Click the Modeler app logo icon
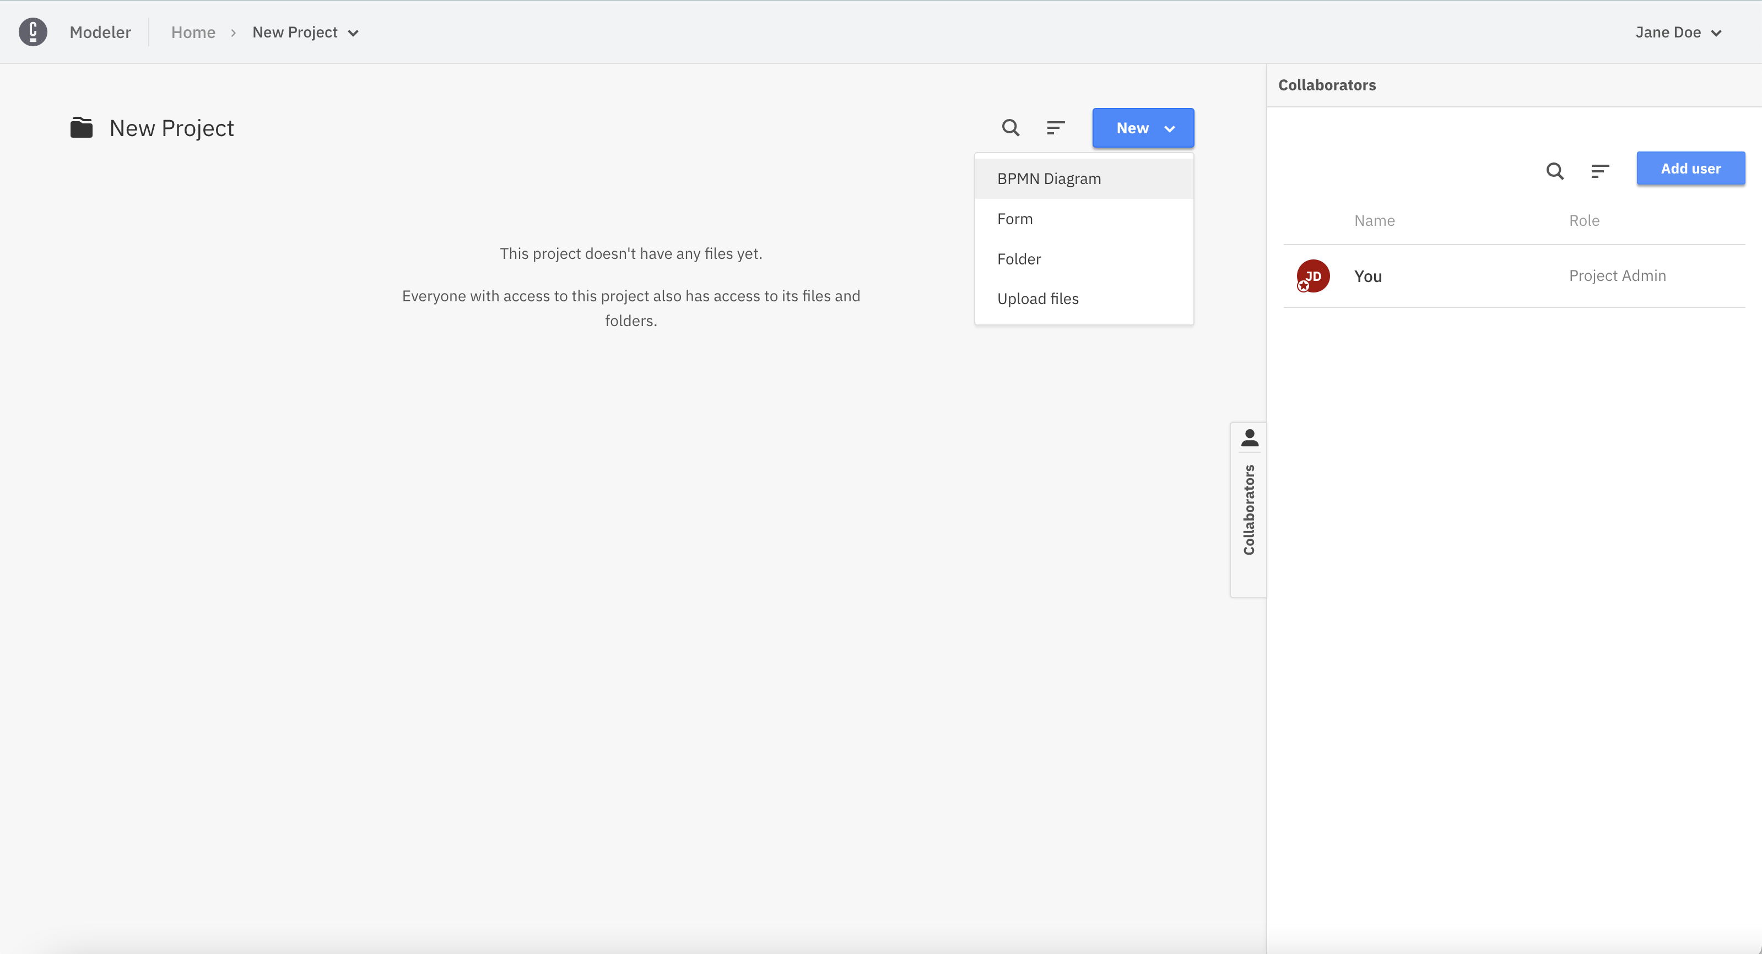 point(33,32)
